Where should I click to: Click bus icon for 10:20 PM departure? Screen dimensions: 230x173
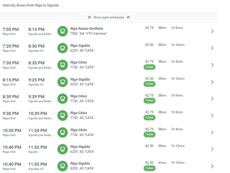click(x=63, y=132)
